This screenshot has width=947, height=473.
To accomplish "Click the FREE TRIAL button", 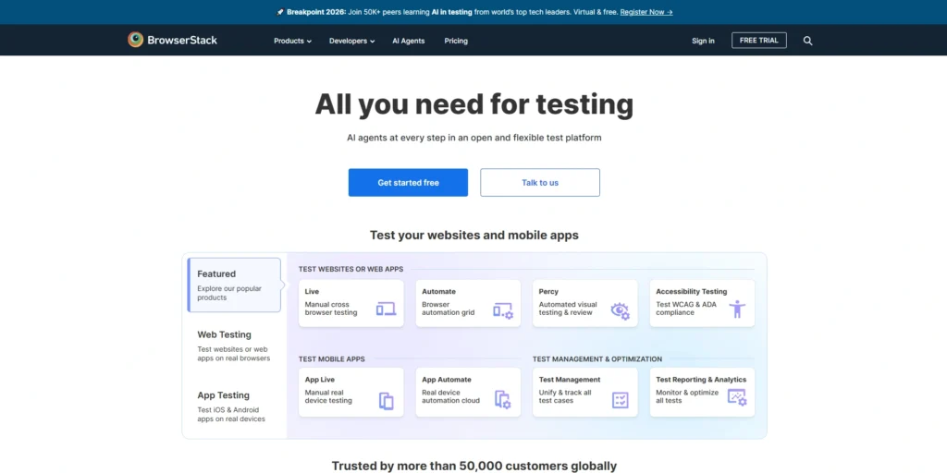I will pos(758,41).
